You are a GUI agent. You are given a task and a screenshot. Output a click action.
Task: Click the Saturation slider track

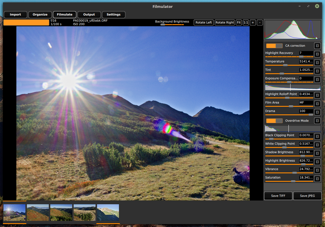(289, 181)
